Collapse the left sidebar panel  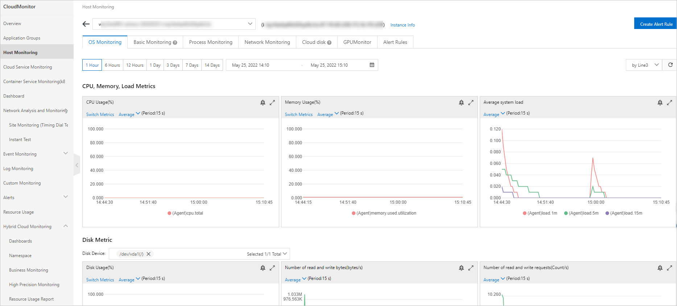point(77,165)
